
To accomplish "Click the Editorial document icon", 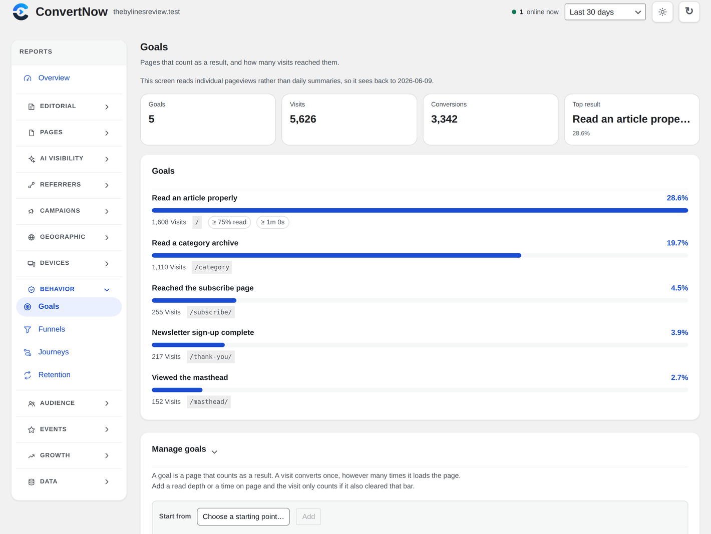I will (32, 107).
